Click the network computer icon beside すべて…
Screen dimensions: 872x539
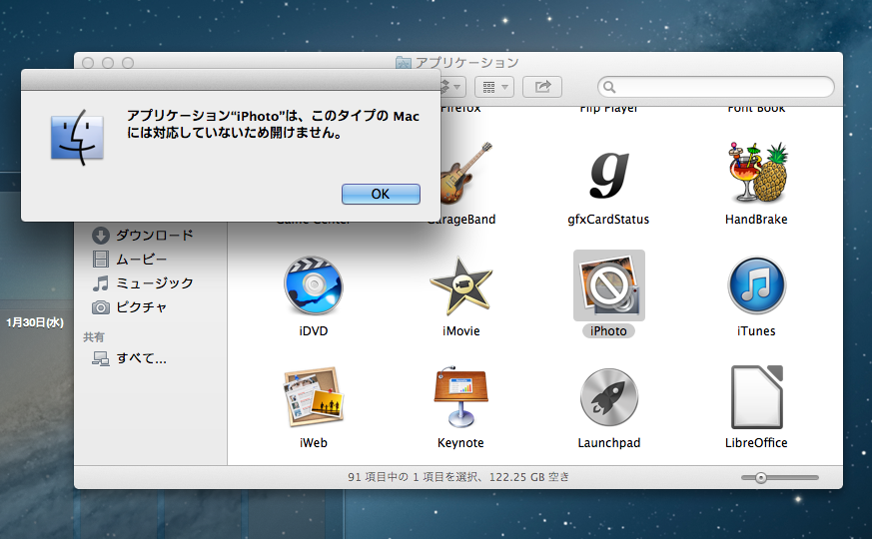click(101, 359)
